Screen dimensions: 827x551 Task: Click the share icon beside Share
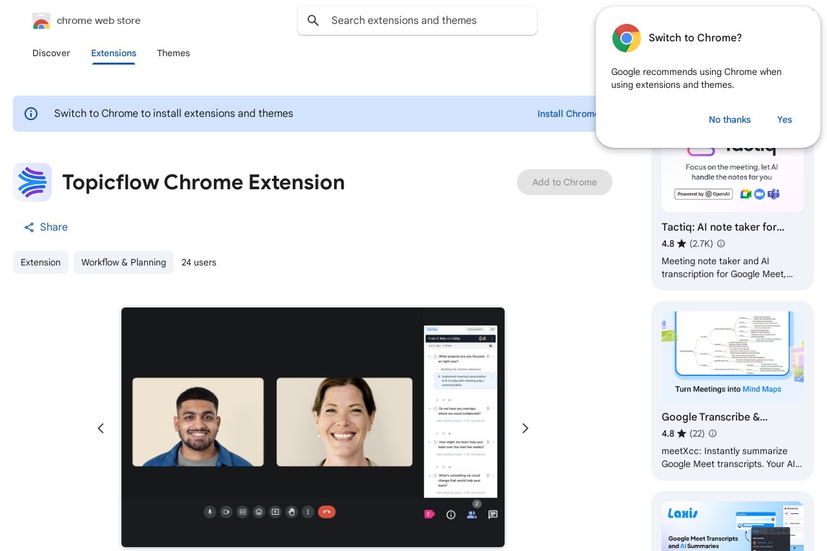pos(29,227)
